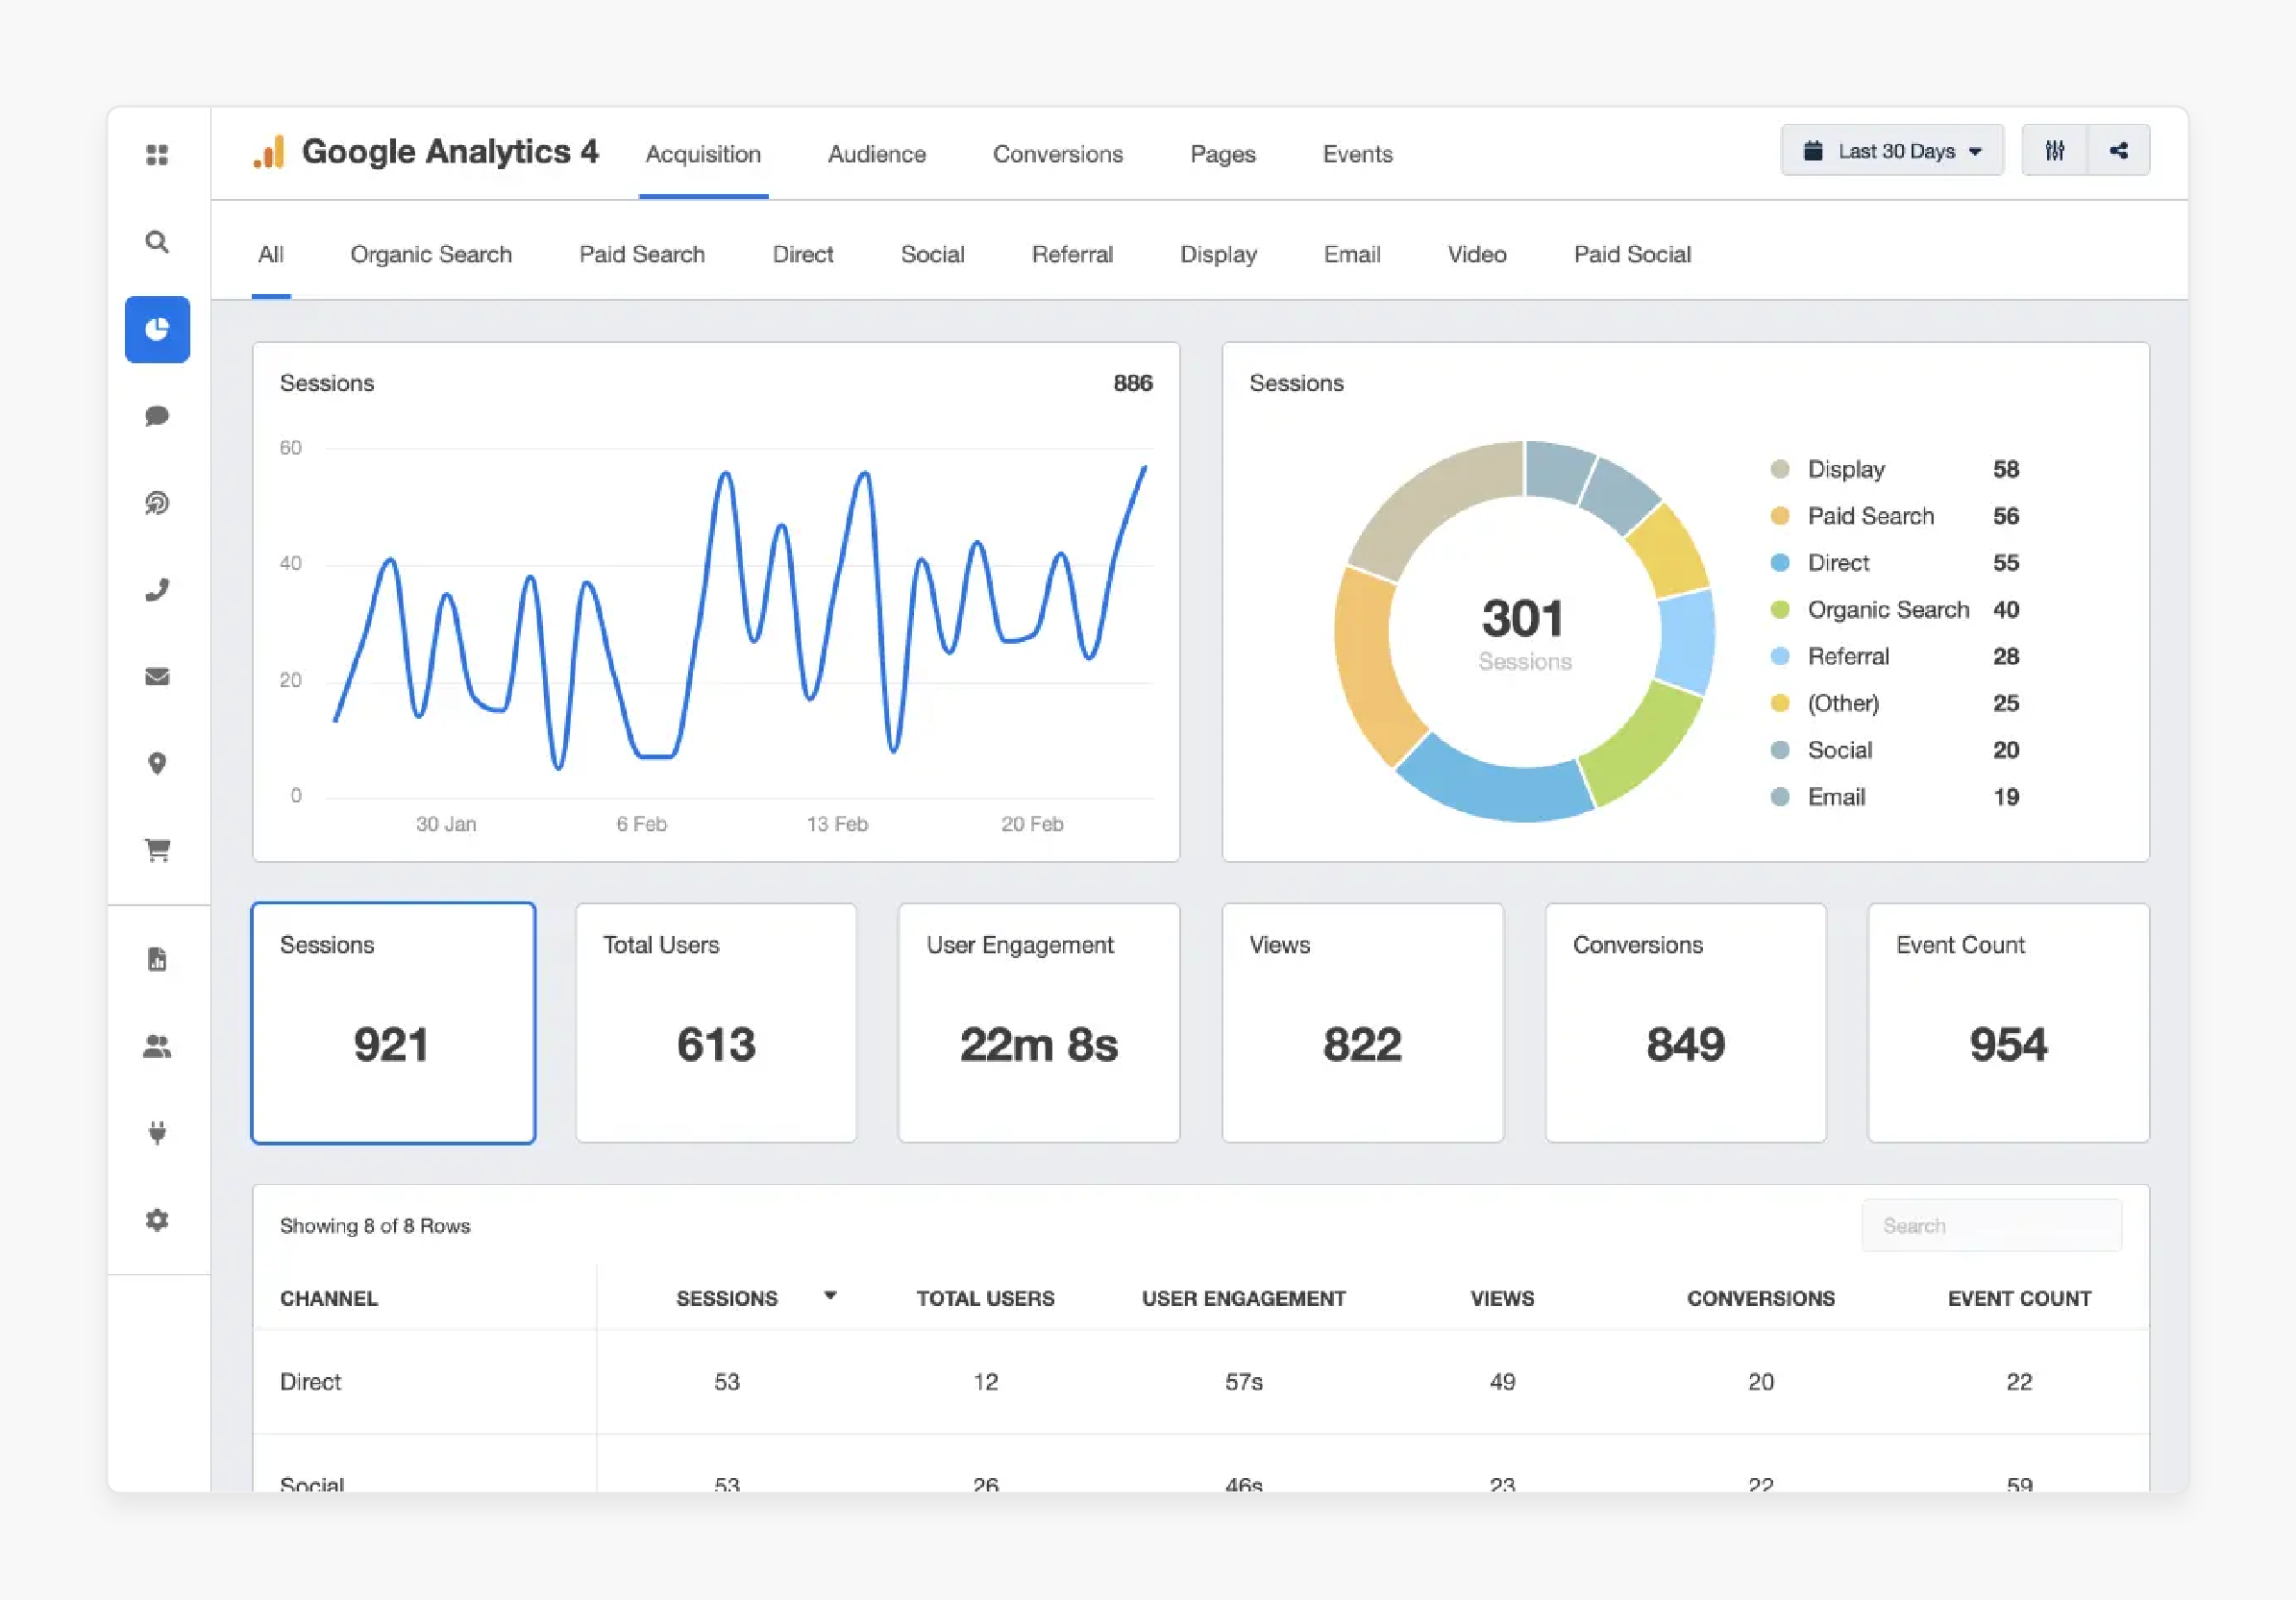Switch to the Pages tab

1223,154
